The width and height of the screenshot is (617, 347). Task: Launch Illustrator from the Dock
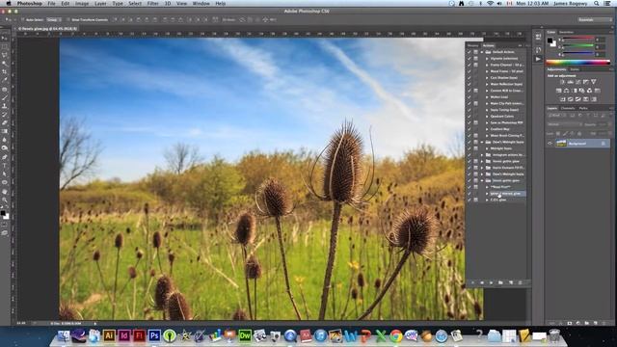109,335
